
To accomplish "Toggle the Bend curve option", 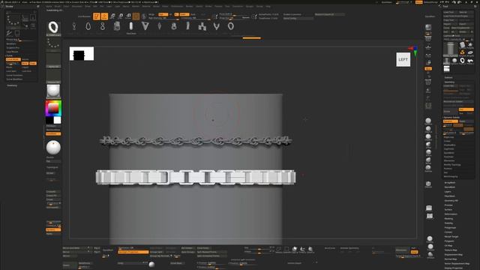I will point(25,63).
